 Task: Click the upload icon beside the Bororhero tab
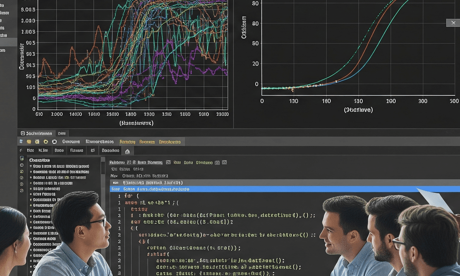tap(128, 151)
